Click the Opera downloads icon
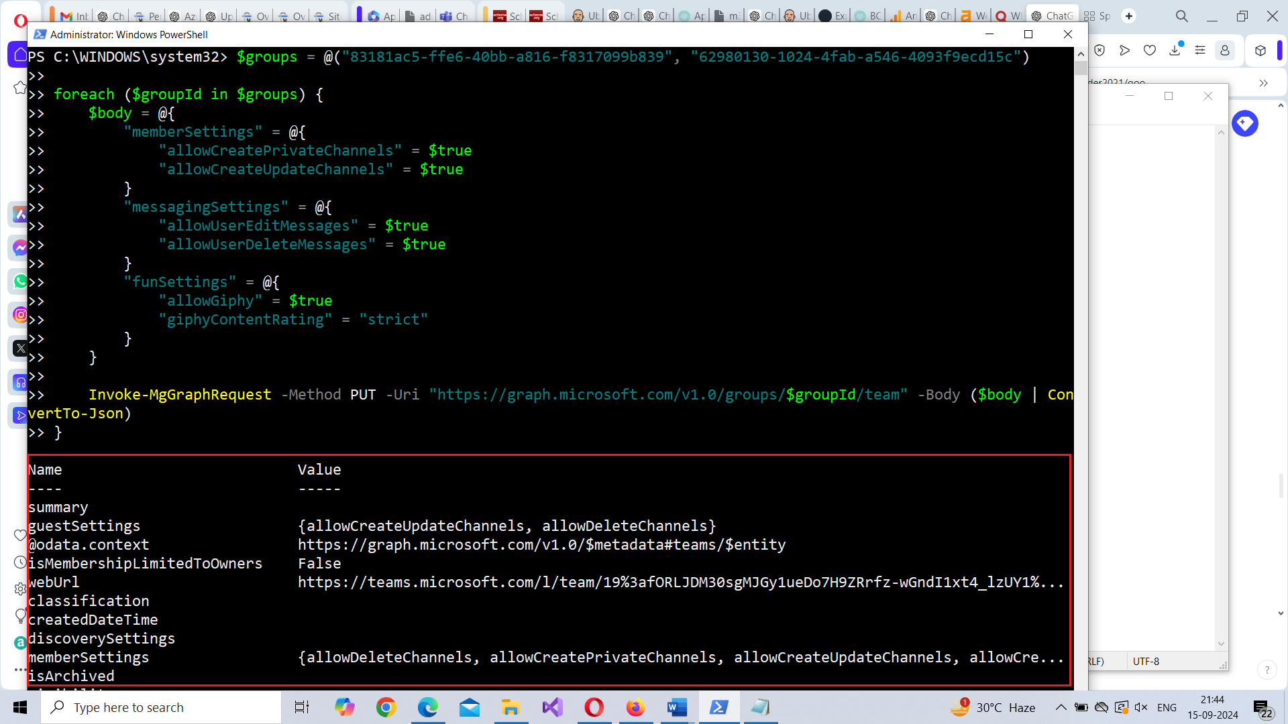 point(1175,50)
